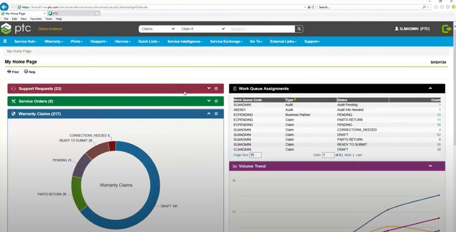The height and width of the screenshot is (232, 456).
Task: Open Warranty Claims settings gear
Action: click(216, 114)
